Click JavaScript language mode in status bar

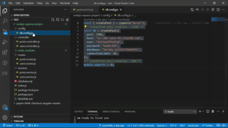[x=193, y=126]
